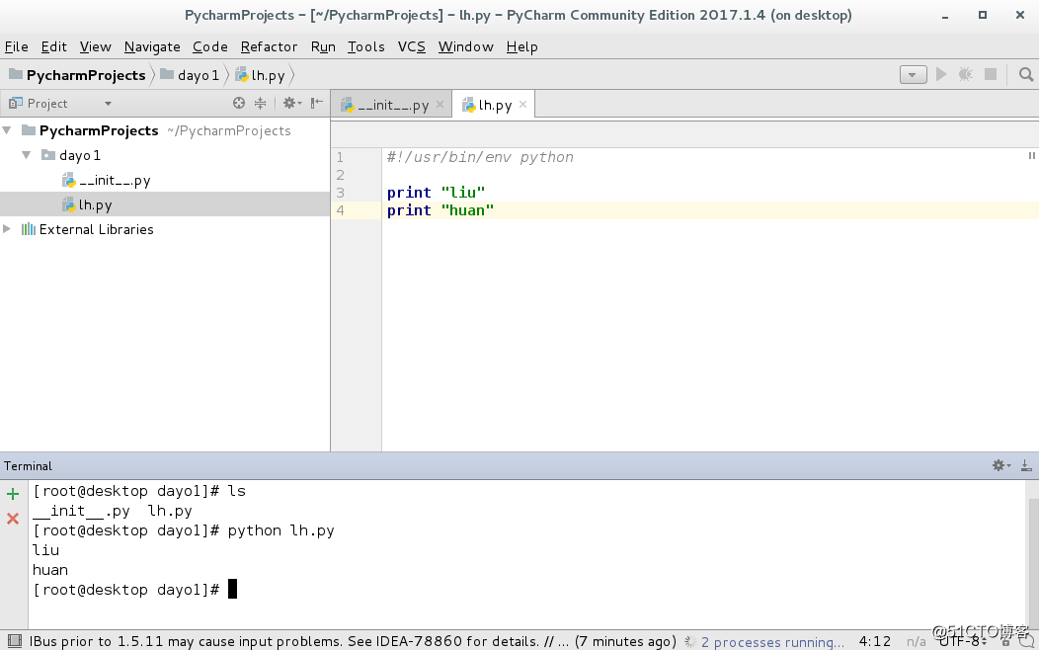Click the Stop square icon
The width and height of the screenshot is (1039, 650).
[991, 74]
